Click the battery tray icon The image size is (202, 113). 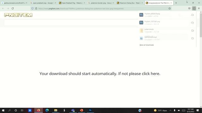[179, 110]
